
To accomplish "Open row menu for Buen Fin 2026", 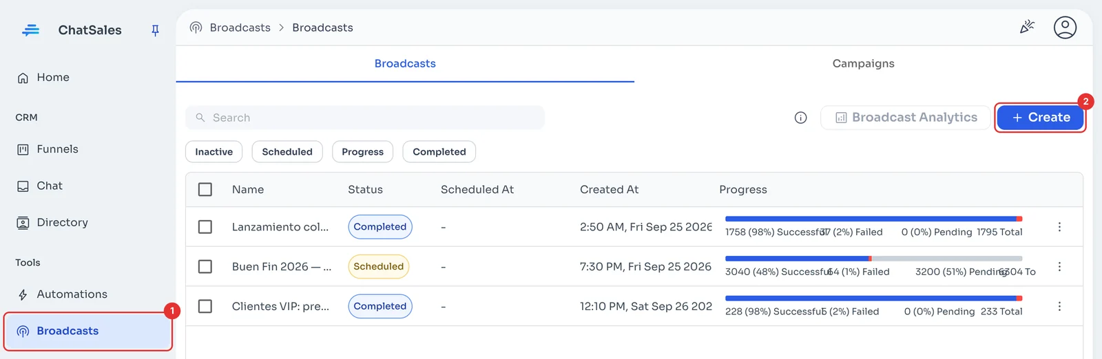I will (x=1059, y=267).
